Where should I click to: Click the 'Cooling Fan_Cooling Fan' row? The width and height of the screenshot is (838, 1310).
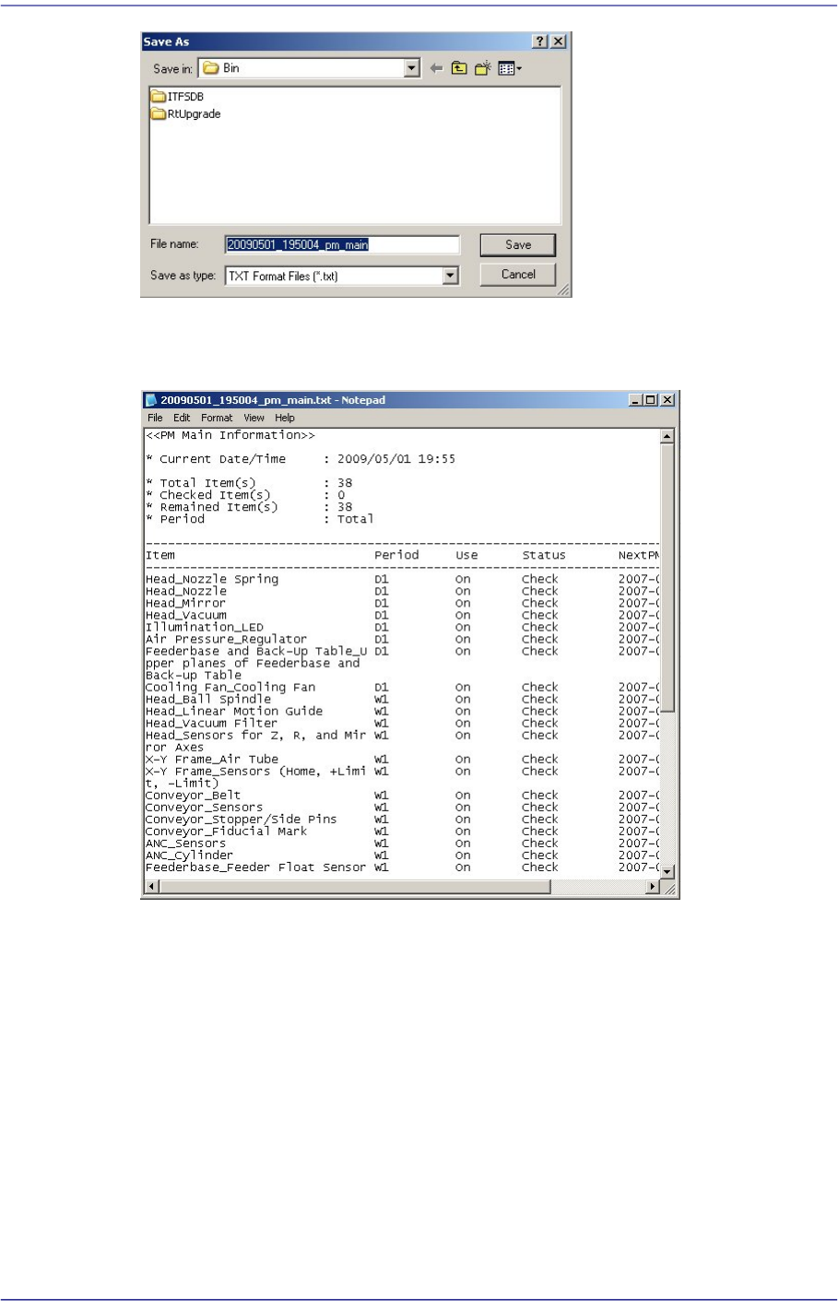(402, 687)
